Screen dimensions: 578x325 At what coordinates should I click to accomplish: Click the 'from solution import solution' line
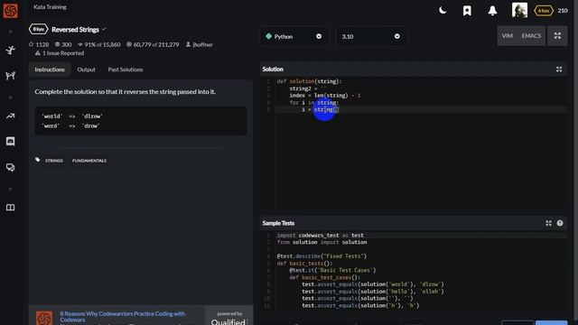[322, 242]
